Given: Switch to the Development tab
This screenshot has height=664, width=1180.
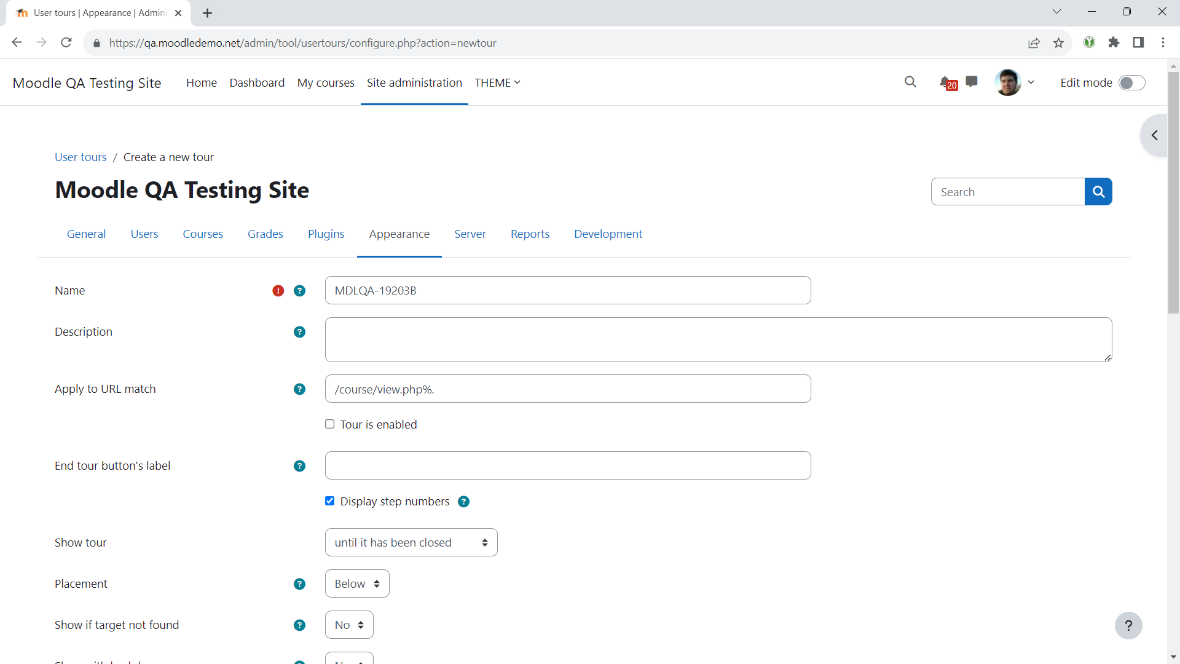Looking at the screenshot, I should tap(608, 234).
